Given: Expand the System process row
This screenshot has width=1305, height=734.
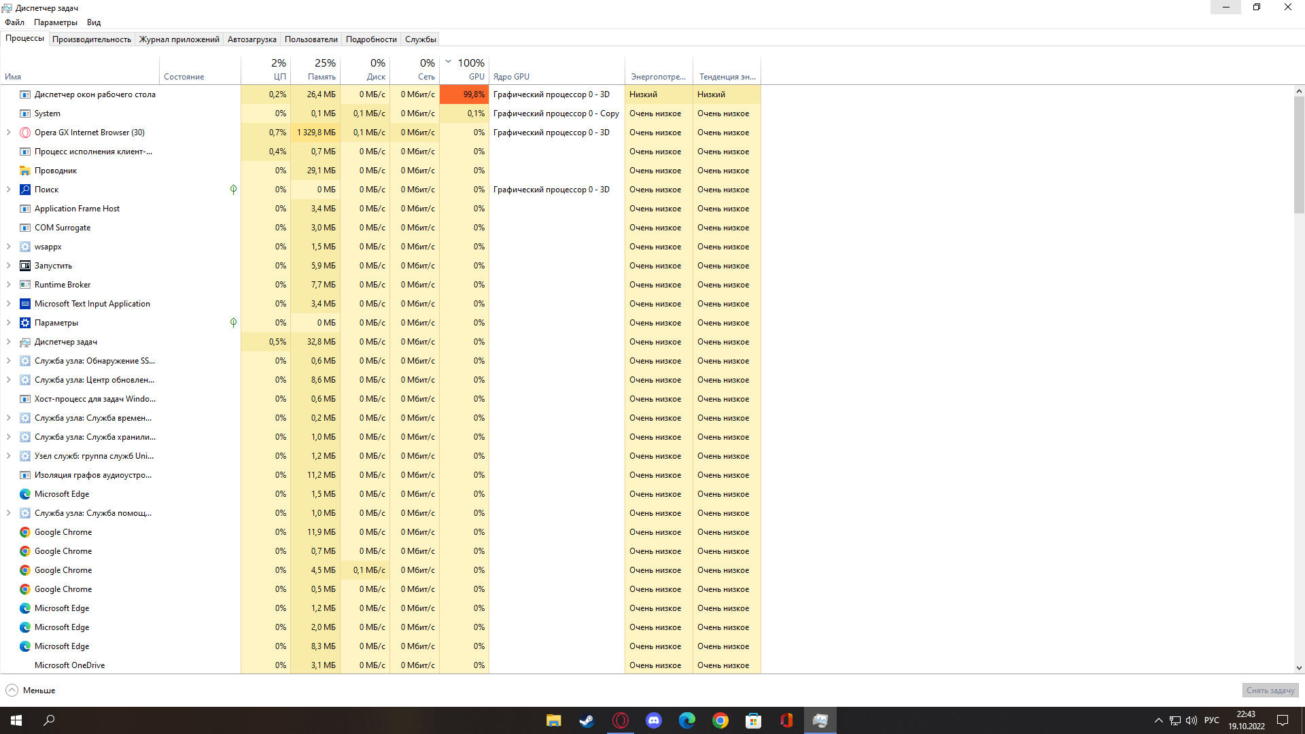Looking at the screenshot, I should pos(9,113).
